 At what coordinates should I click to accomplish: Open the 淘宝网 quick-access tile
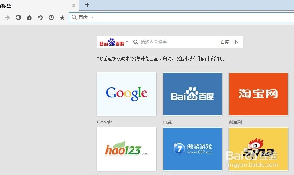coord(258,94)
